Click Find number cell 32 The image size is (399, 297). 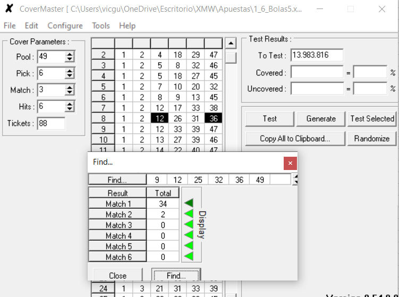click(x=218, y=180)
